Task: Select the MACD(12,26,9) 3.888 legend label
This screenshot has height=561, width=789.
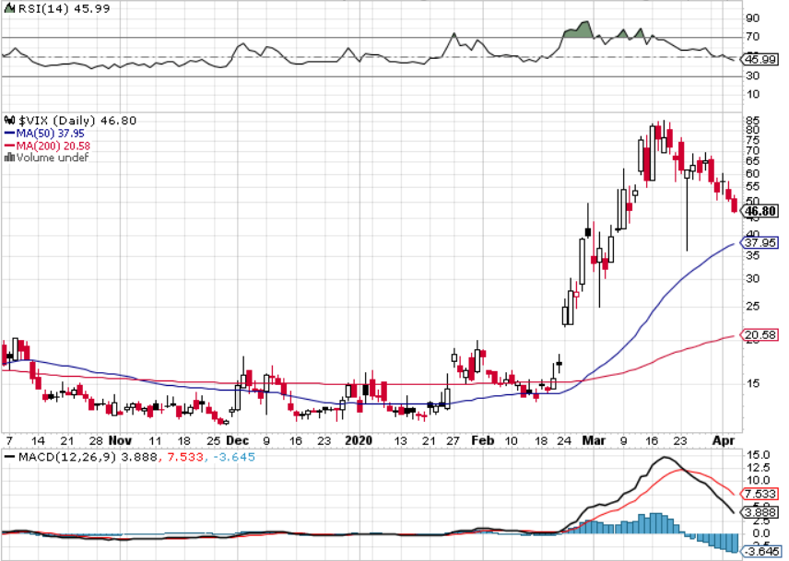Action: [x=88, y=458]
